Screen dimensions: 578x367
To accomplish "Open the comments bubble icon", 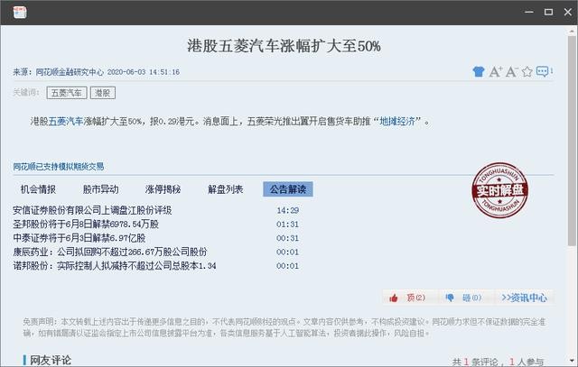I will (x=544, y=71).
